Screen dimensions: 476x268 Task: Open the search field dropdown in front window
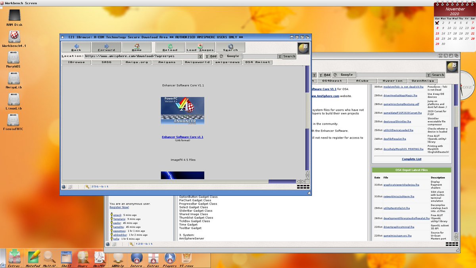coord(279,56)
